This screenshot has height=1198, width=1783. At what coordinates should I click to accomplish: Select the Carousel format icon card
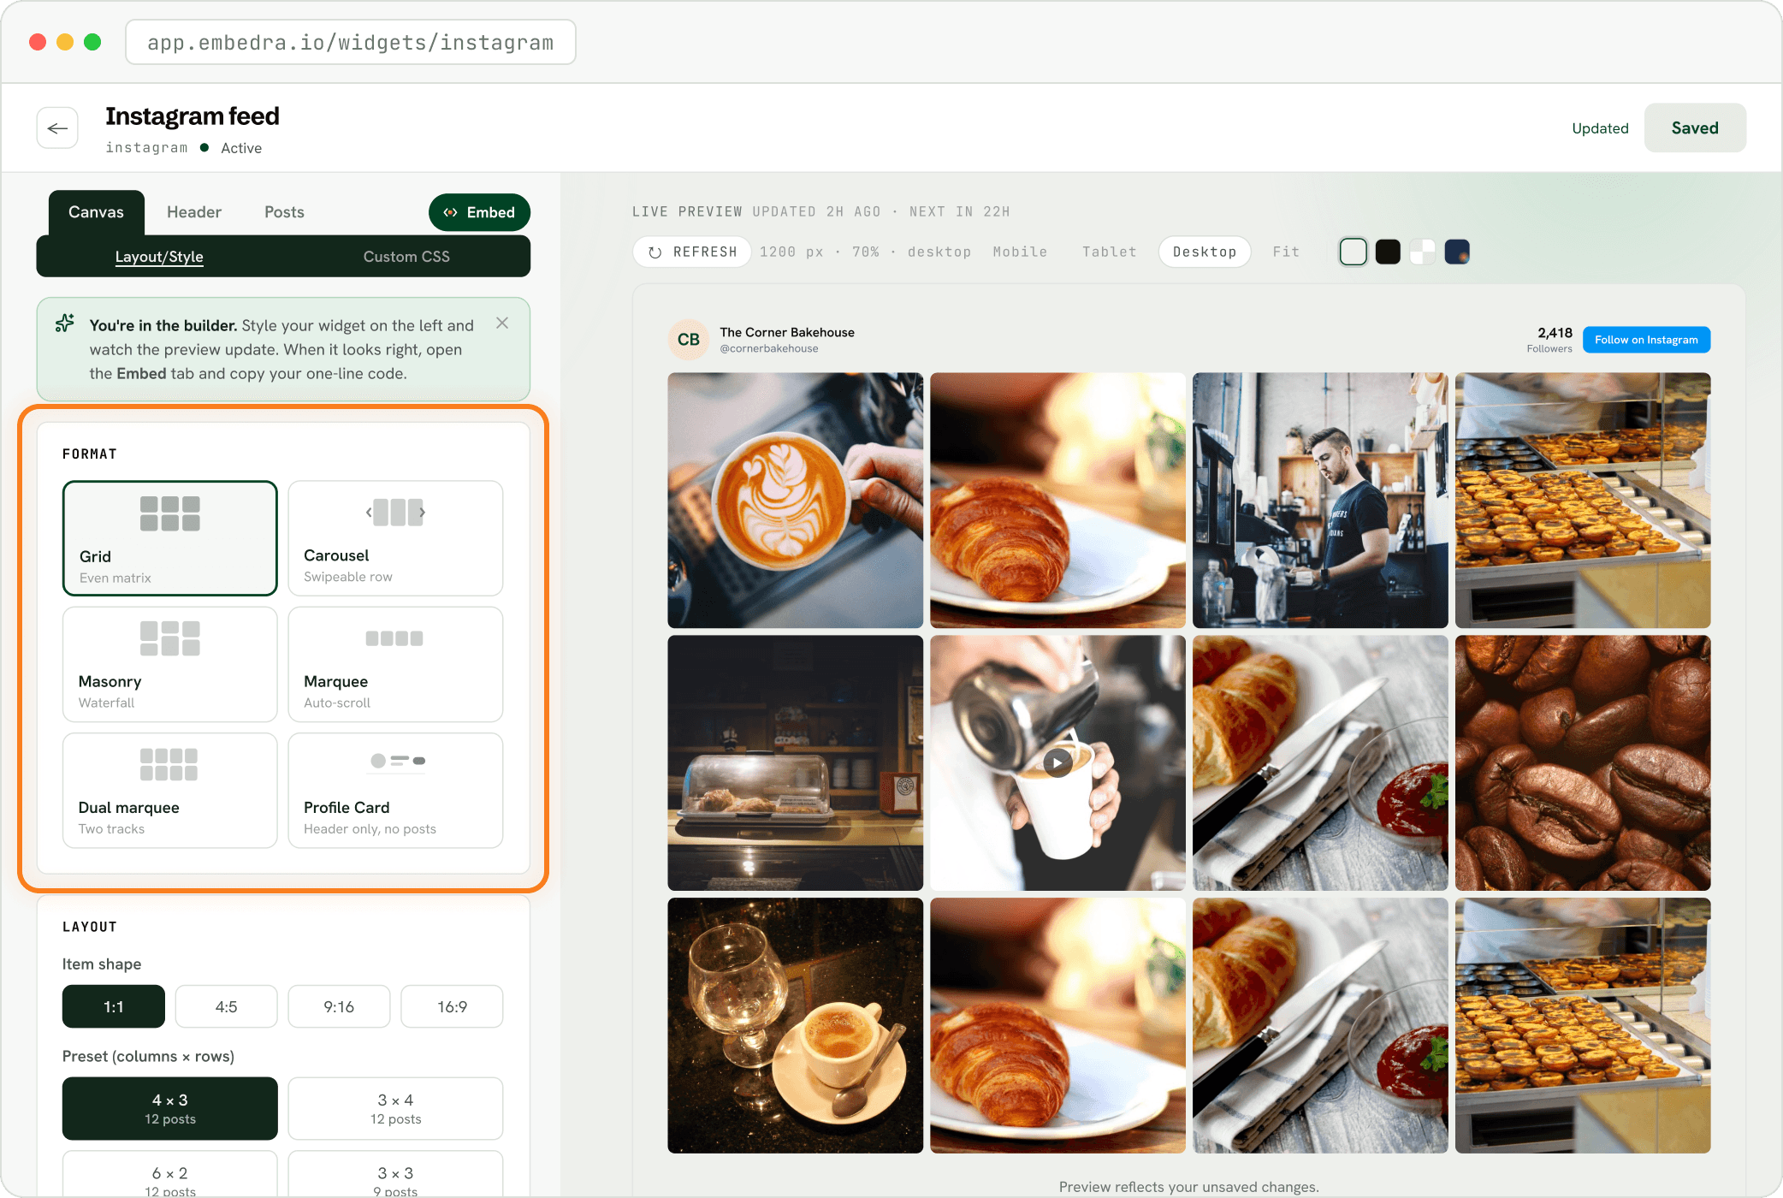(395, 537)
